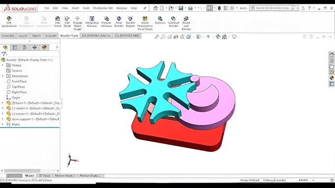Screen dimensions: 335x188
Task: Expand the Annotations tree node
Action: click(2, 76)
